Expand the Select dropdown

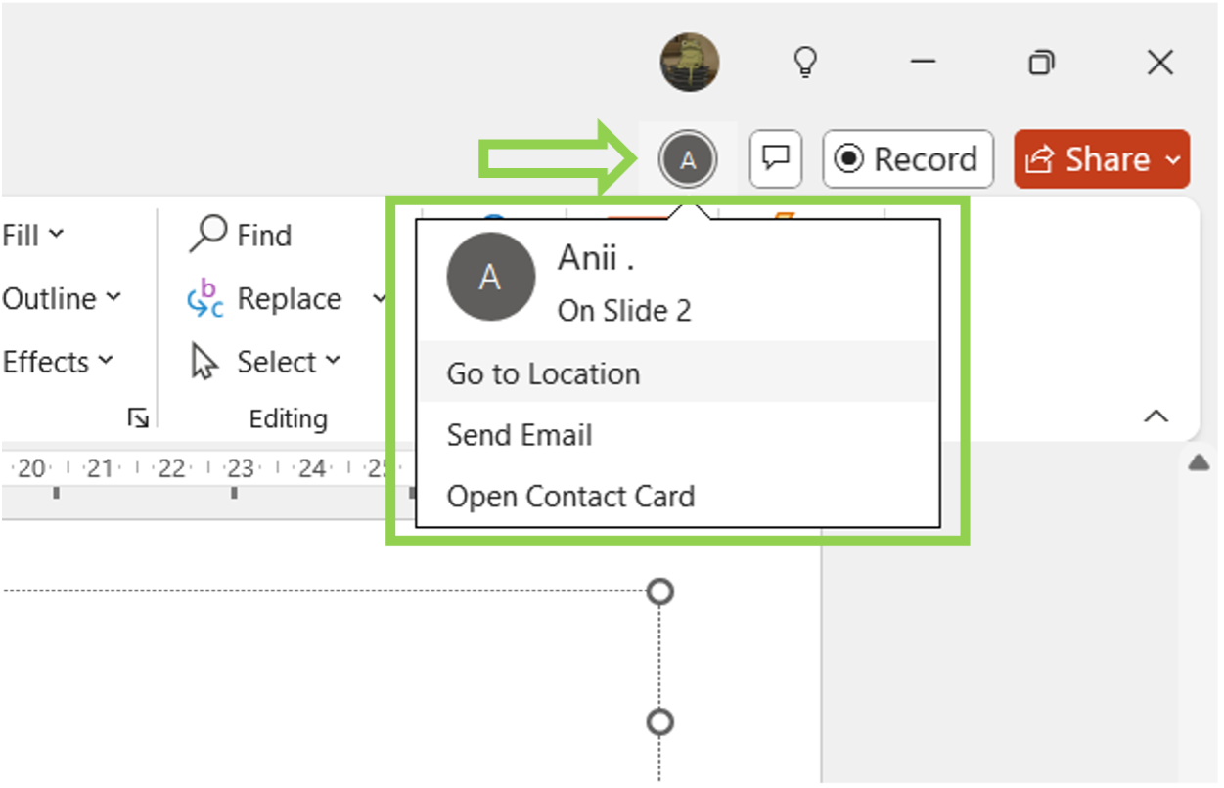coord(334,361)
